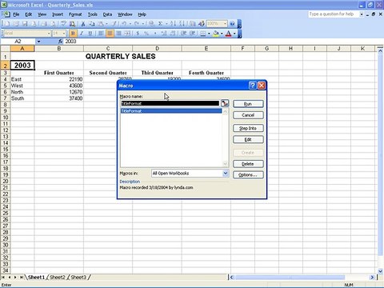Select the Format Painter brush icon

click(x=114, y=24)
